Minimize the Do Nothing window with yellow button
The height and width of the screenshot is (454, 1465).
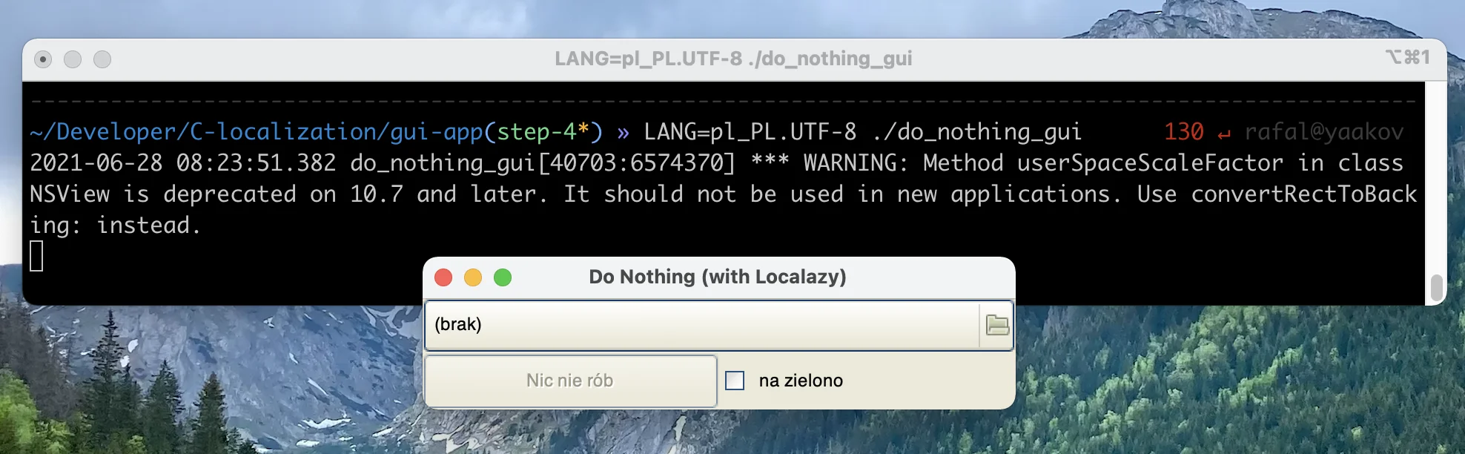point(473,277)
